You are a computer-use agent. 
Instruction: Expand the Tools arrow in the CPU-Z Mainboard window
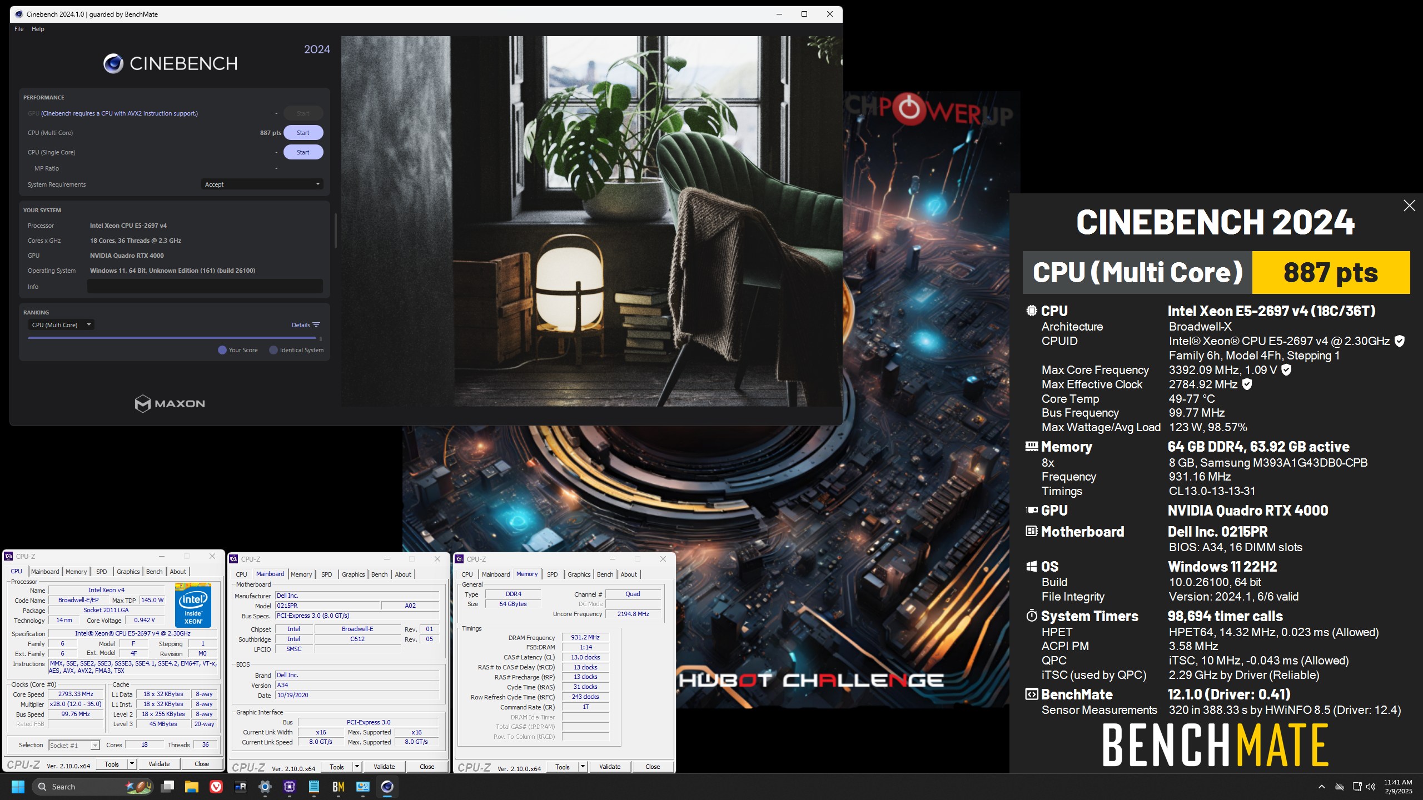pos(357,767)
